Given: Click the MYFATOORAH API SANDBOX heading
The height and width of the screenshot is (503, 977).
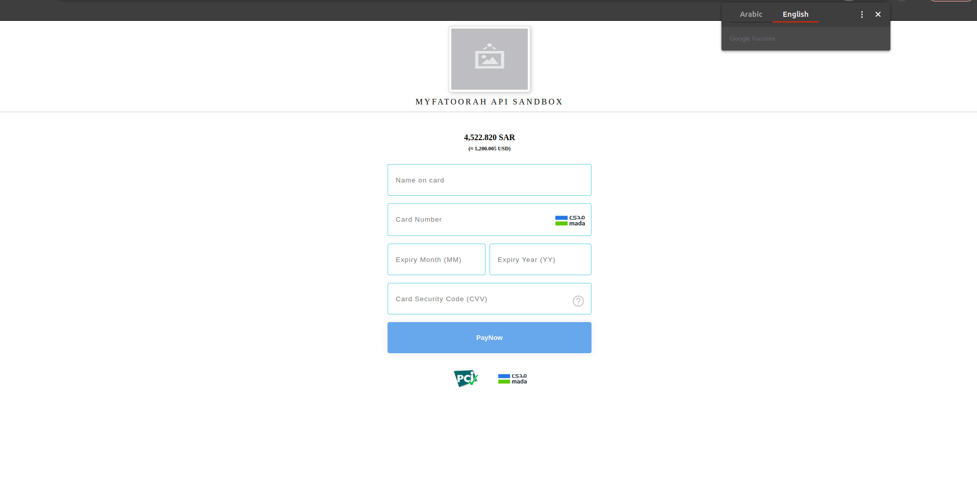Looking at the screenshot, I should (489, 102).
